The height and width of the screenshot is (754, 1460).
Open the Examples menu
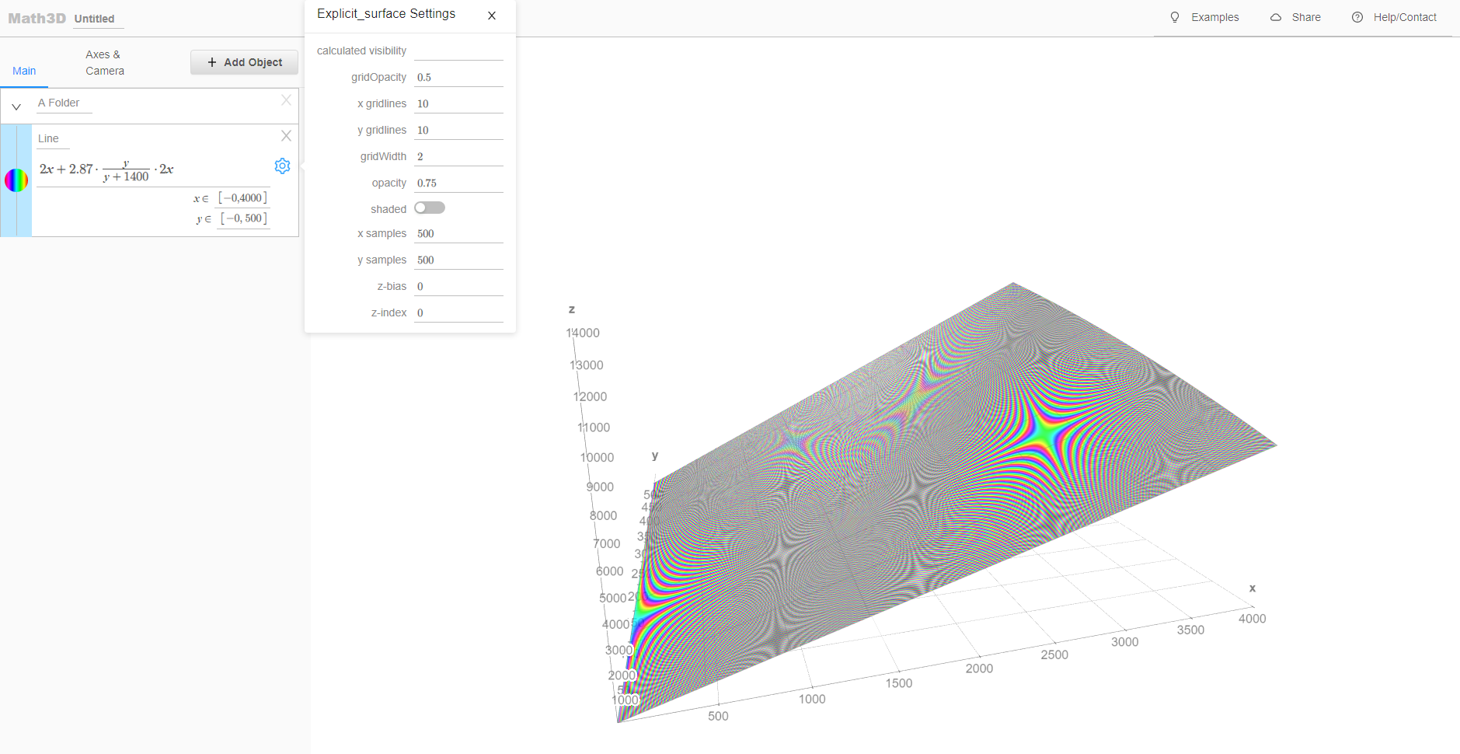1214,16
